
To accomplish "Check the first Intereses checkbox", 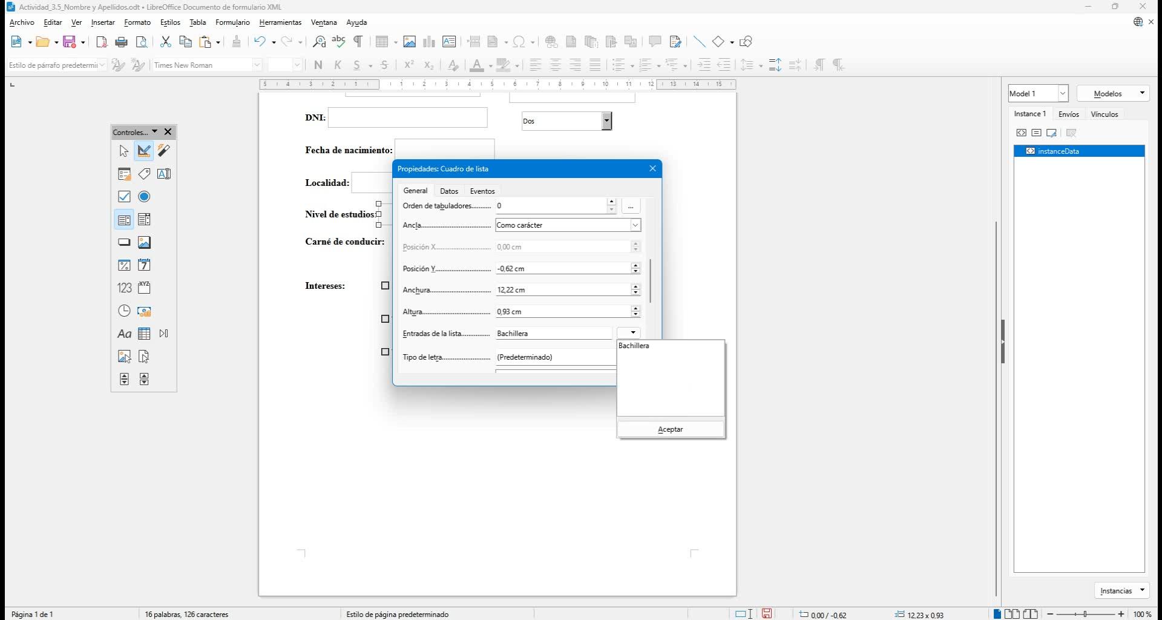I will [x=386, y=286].
